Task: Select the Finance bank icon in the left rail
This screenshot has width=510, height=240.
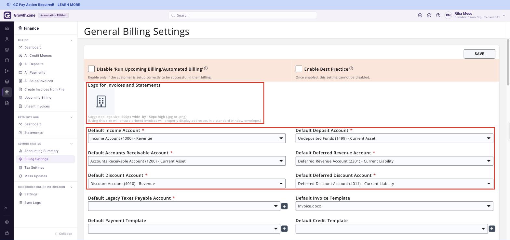Action: click(x=7, y=92)
